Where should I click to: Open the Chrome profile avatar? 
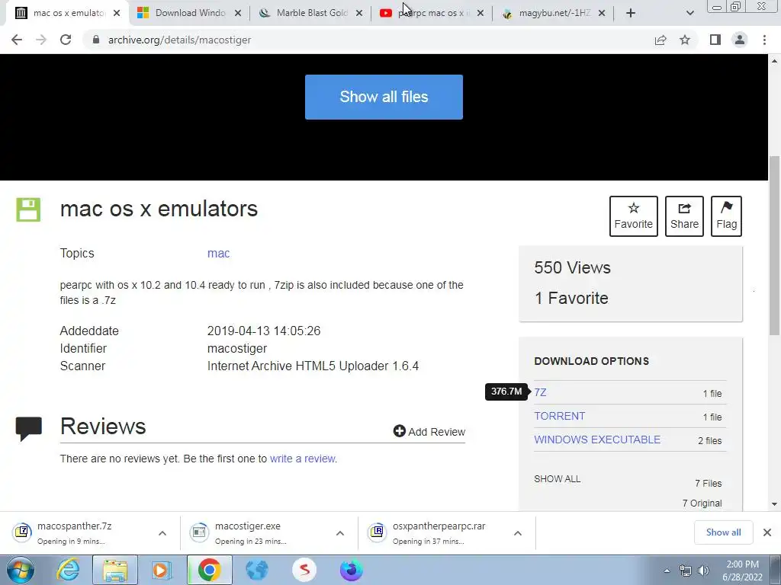[x=740, y=40]
